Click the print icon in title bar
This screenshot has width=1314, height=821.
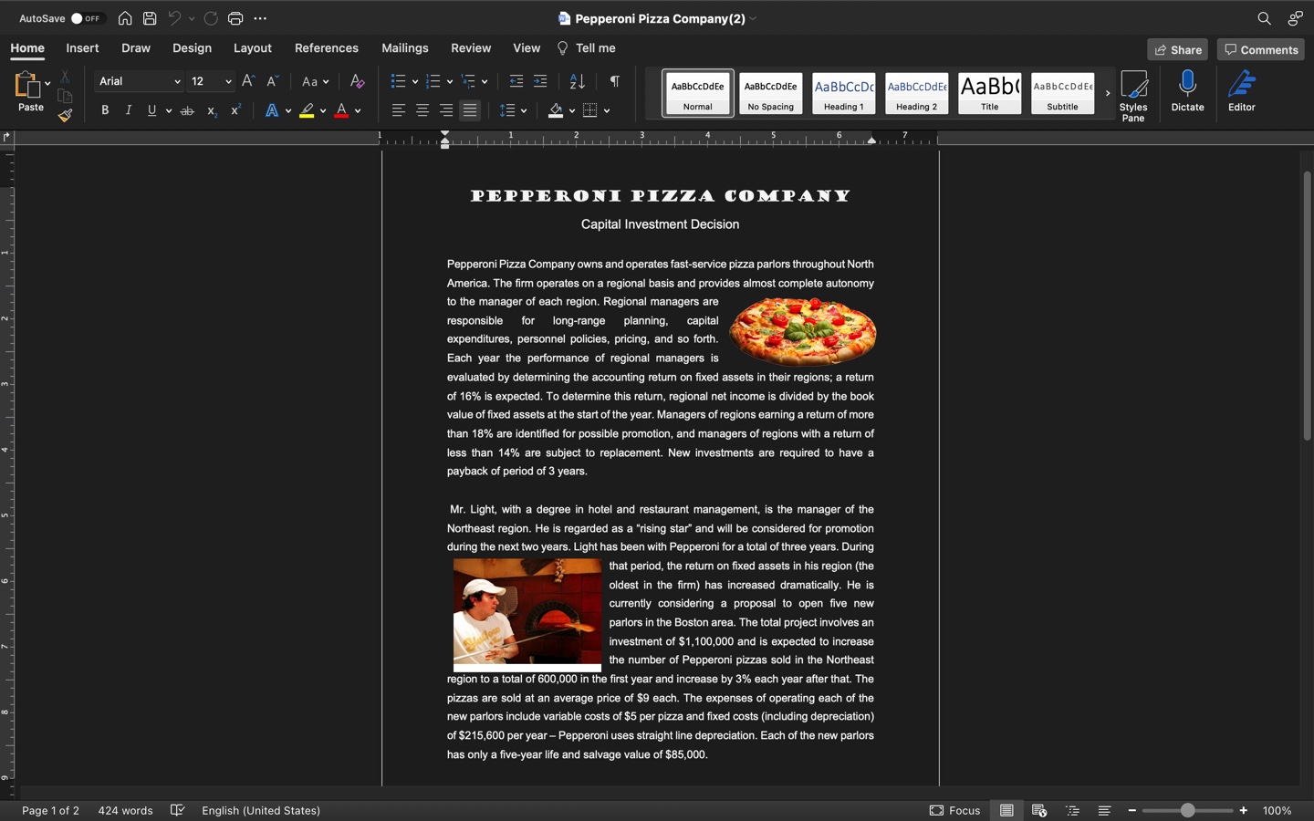coord(235,18)
